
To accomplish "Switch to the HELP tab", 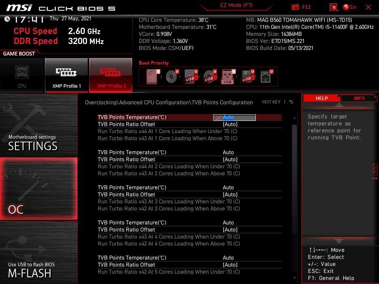I will click(x=322, y=98).
